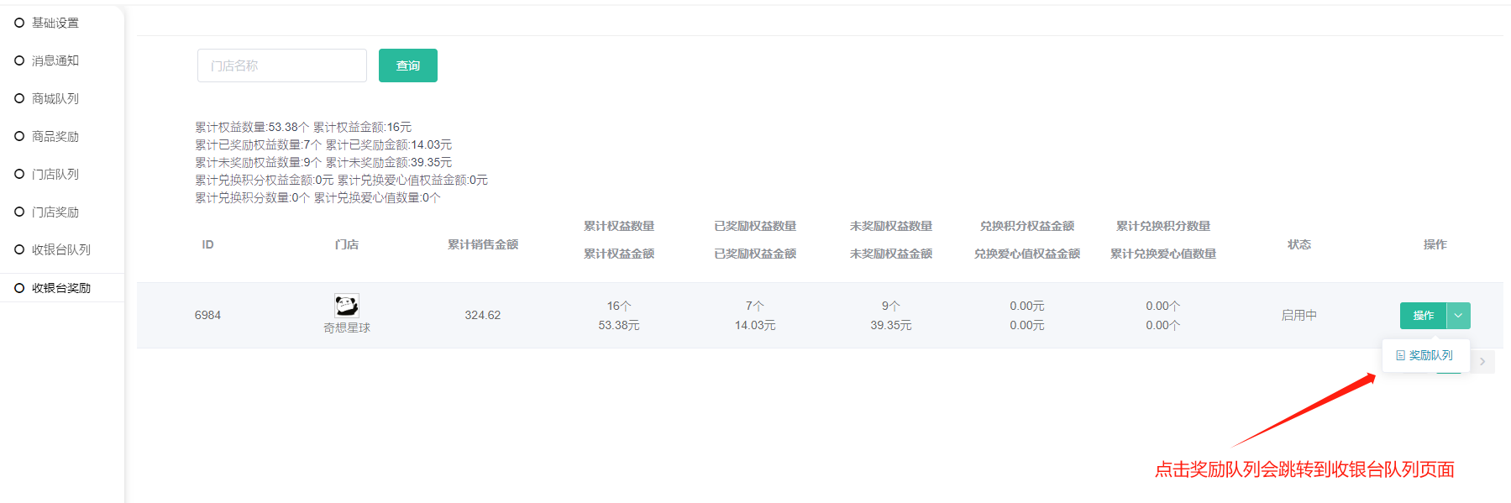Focus the 门店名称 search field
Viewport: 1511px width, 503px height.
point(282,65)
